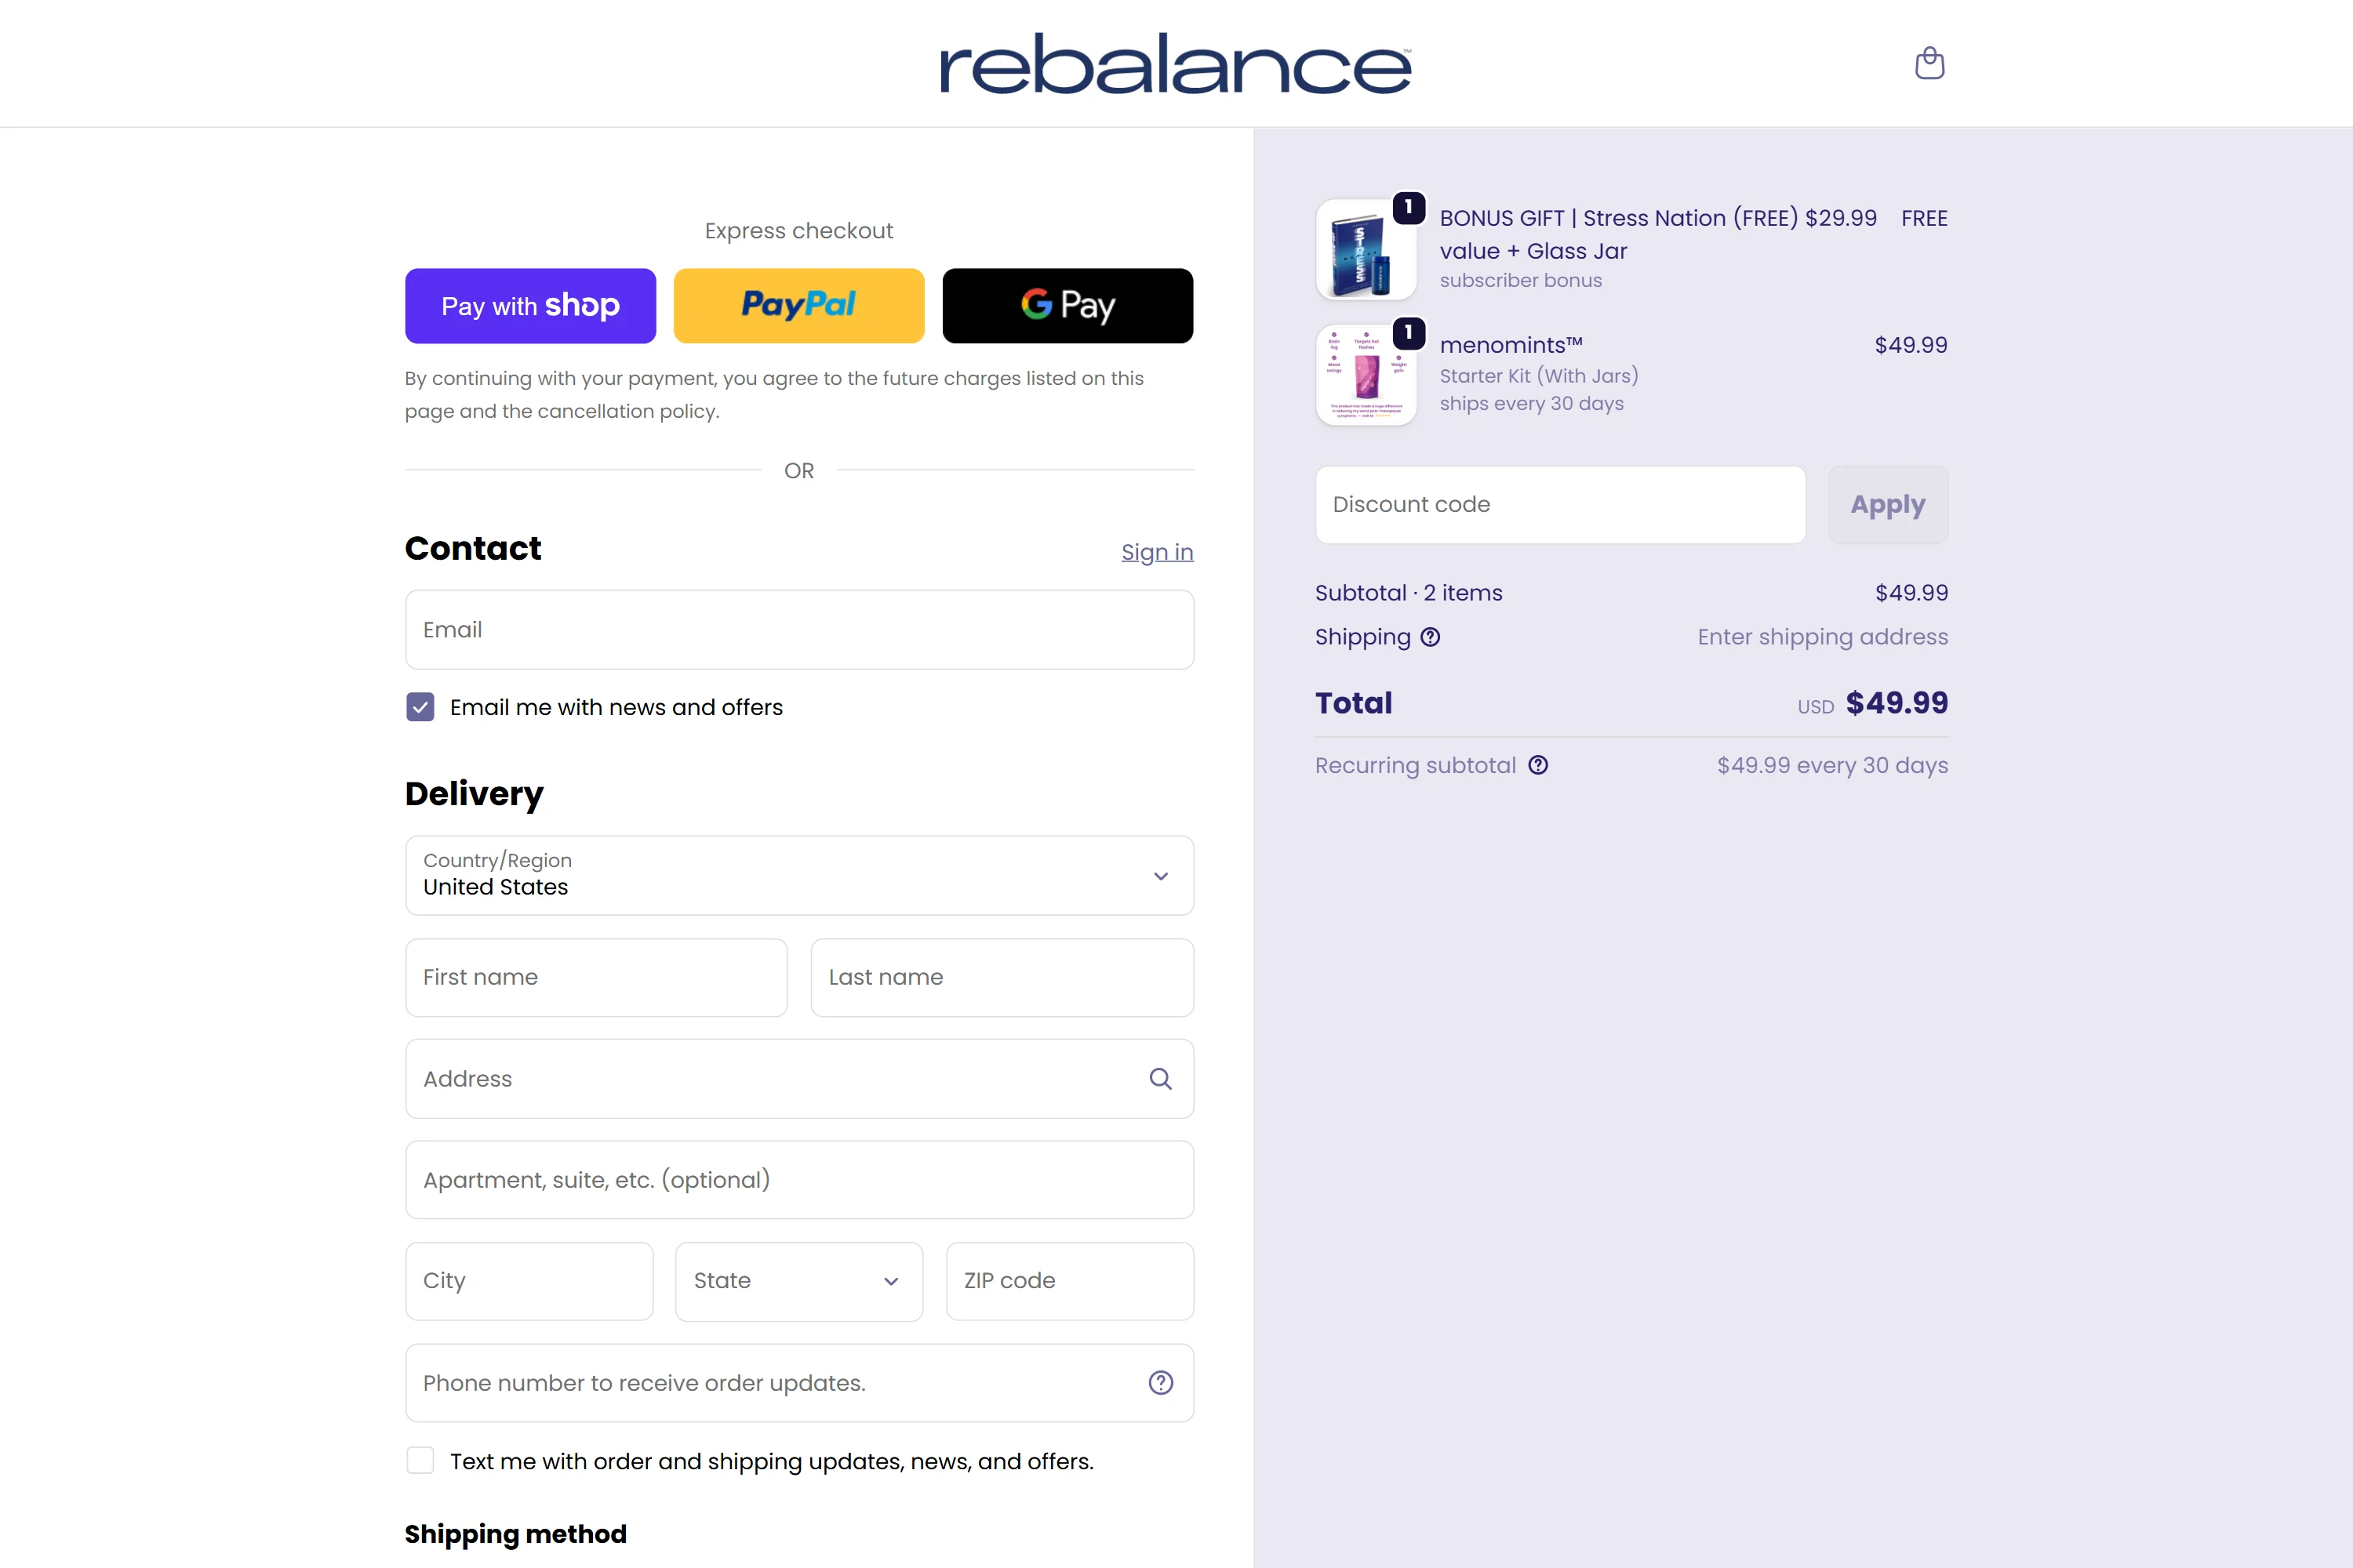The image size is (2353, 1568).
Task: Choose the Google Pay button
Action: click(1067, 306)
